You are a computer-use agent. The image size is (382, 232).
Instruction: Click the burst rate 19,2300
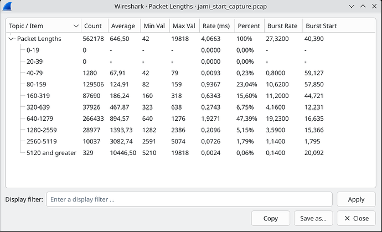(277, 118)
